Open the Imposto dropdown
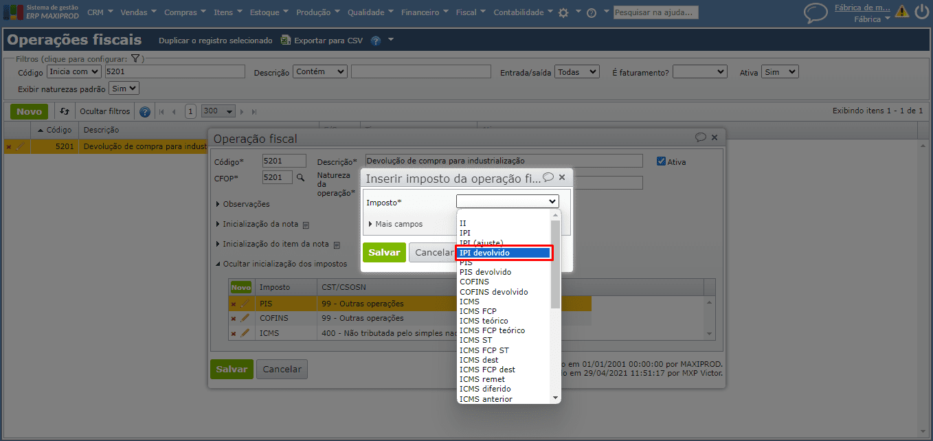The image size is (933, 441). [x=508, y=201]
